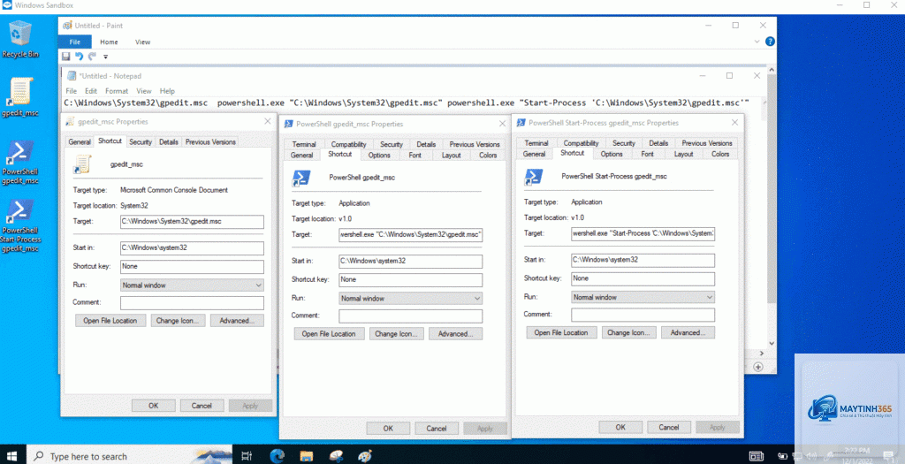Select the Recycle Bin desktop icon
Image resolution: width=905 pixels, height=464 pixels.
coord(19,39)
